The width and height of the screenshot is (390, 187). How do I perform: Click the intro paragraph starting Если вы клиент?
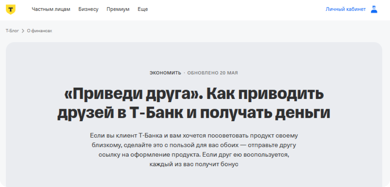click(194, 136)
